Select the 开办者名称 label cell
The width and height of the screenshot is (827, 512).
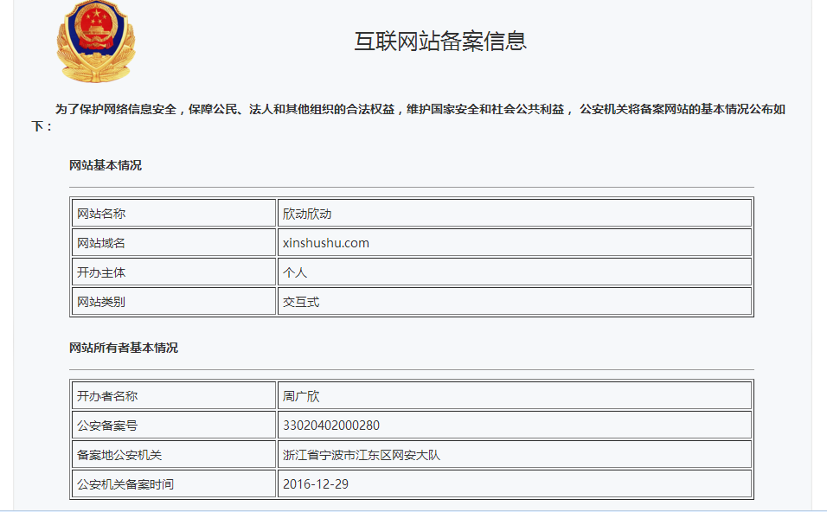click(174, 396)
